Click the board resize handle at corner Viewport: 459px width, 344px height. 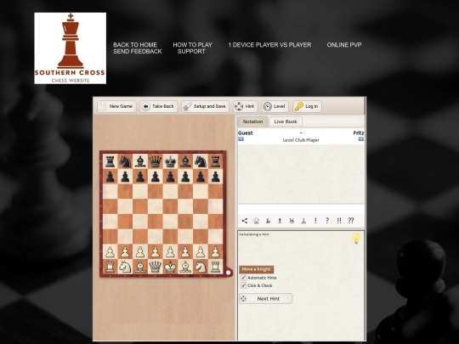(x=229, y=273)
